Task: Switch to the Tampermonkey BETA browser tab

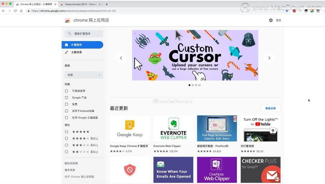Action: pos(80,4)
